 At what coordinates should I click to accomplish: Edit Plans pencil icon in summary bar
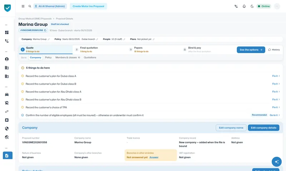tap(154, 39)
